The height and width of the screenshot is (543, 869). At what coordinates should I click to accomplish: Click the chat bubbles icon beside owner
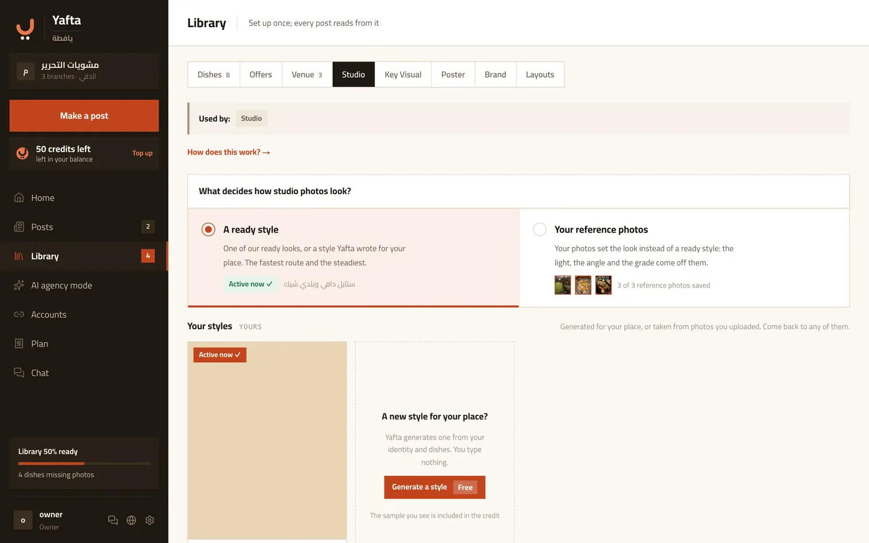[113, 520]
